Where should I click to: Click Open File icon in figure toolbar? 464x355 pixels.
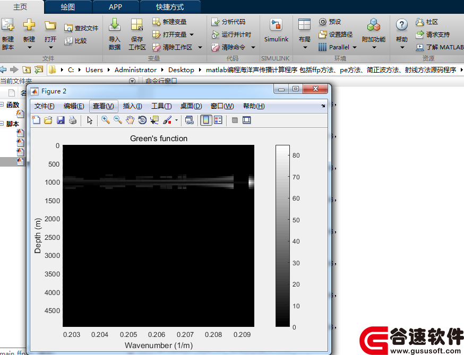tap(48, 120)
